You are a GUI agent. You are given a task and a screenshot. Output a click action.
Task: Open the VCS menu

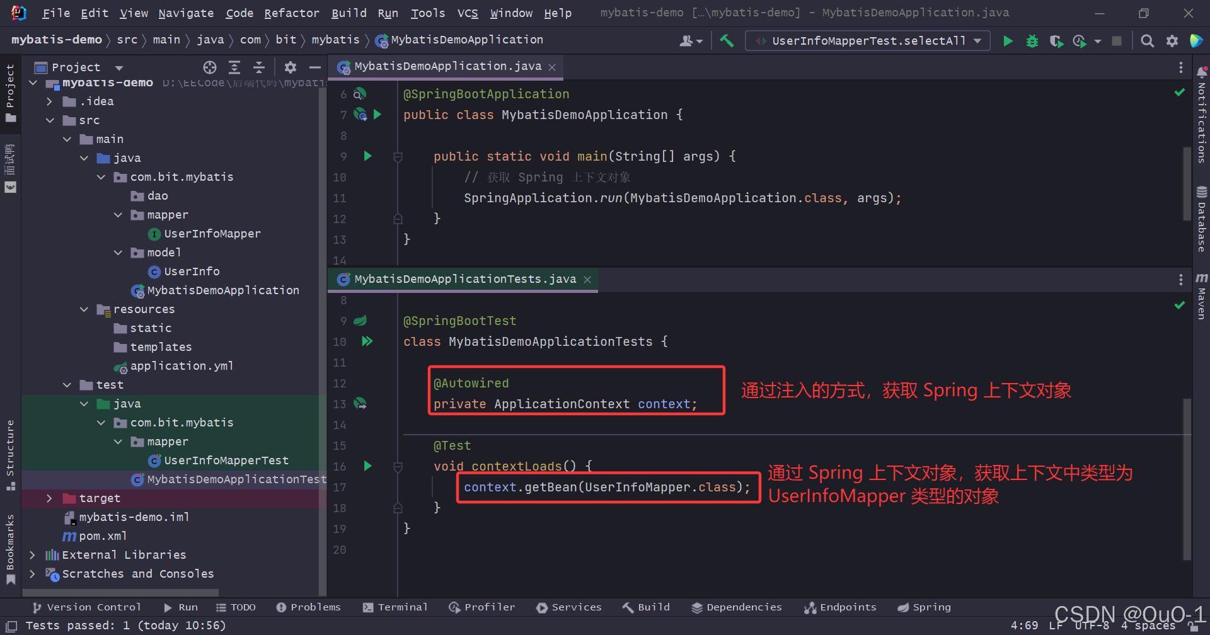coord(468,13)
